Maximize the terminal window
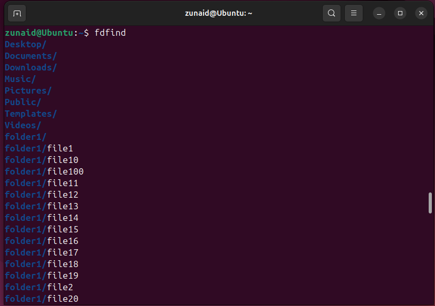 click(400, 13)
